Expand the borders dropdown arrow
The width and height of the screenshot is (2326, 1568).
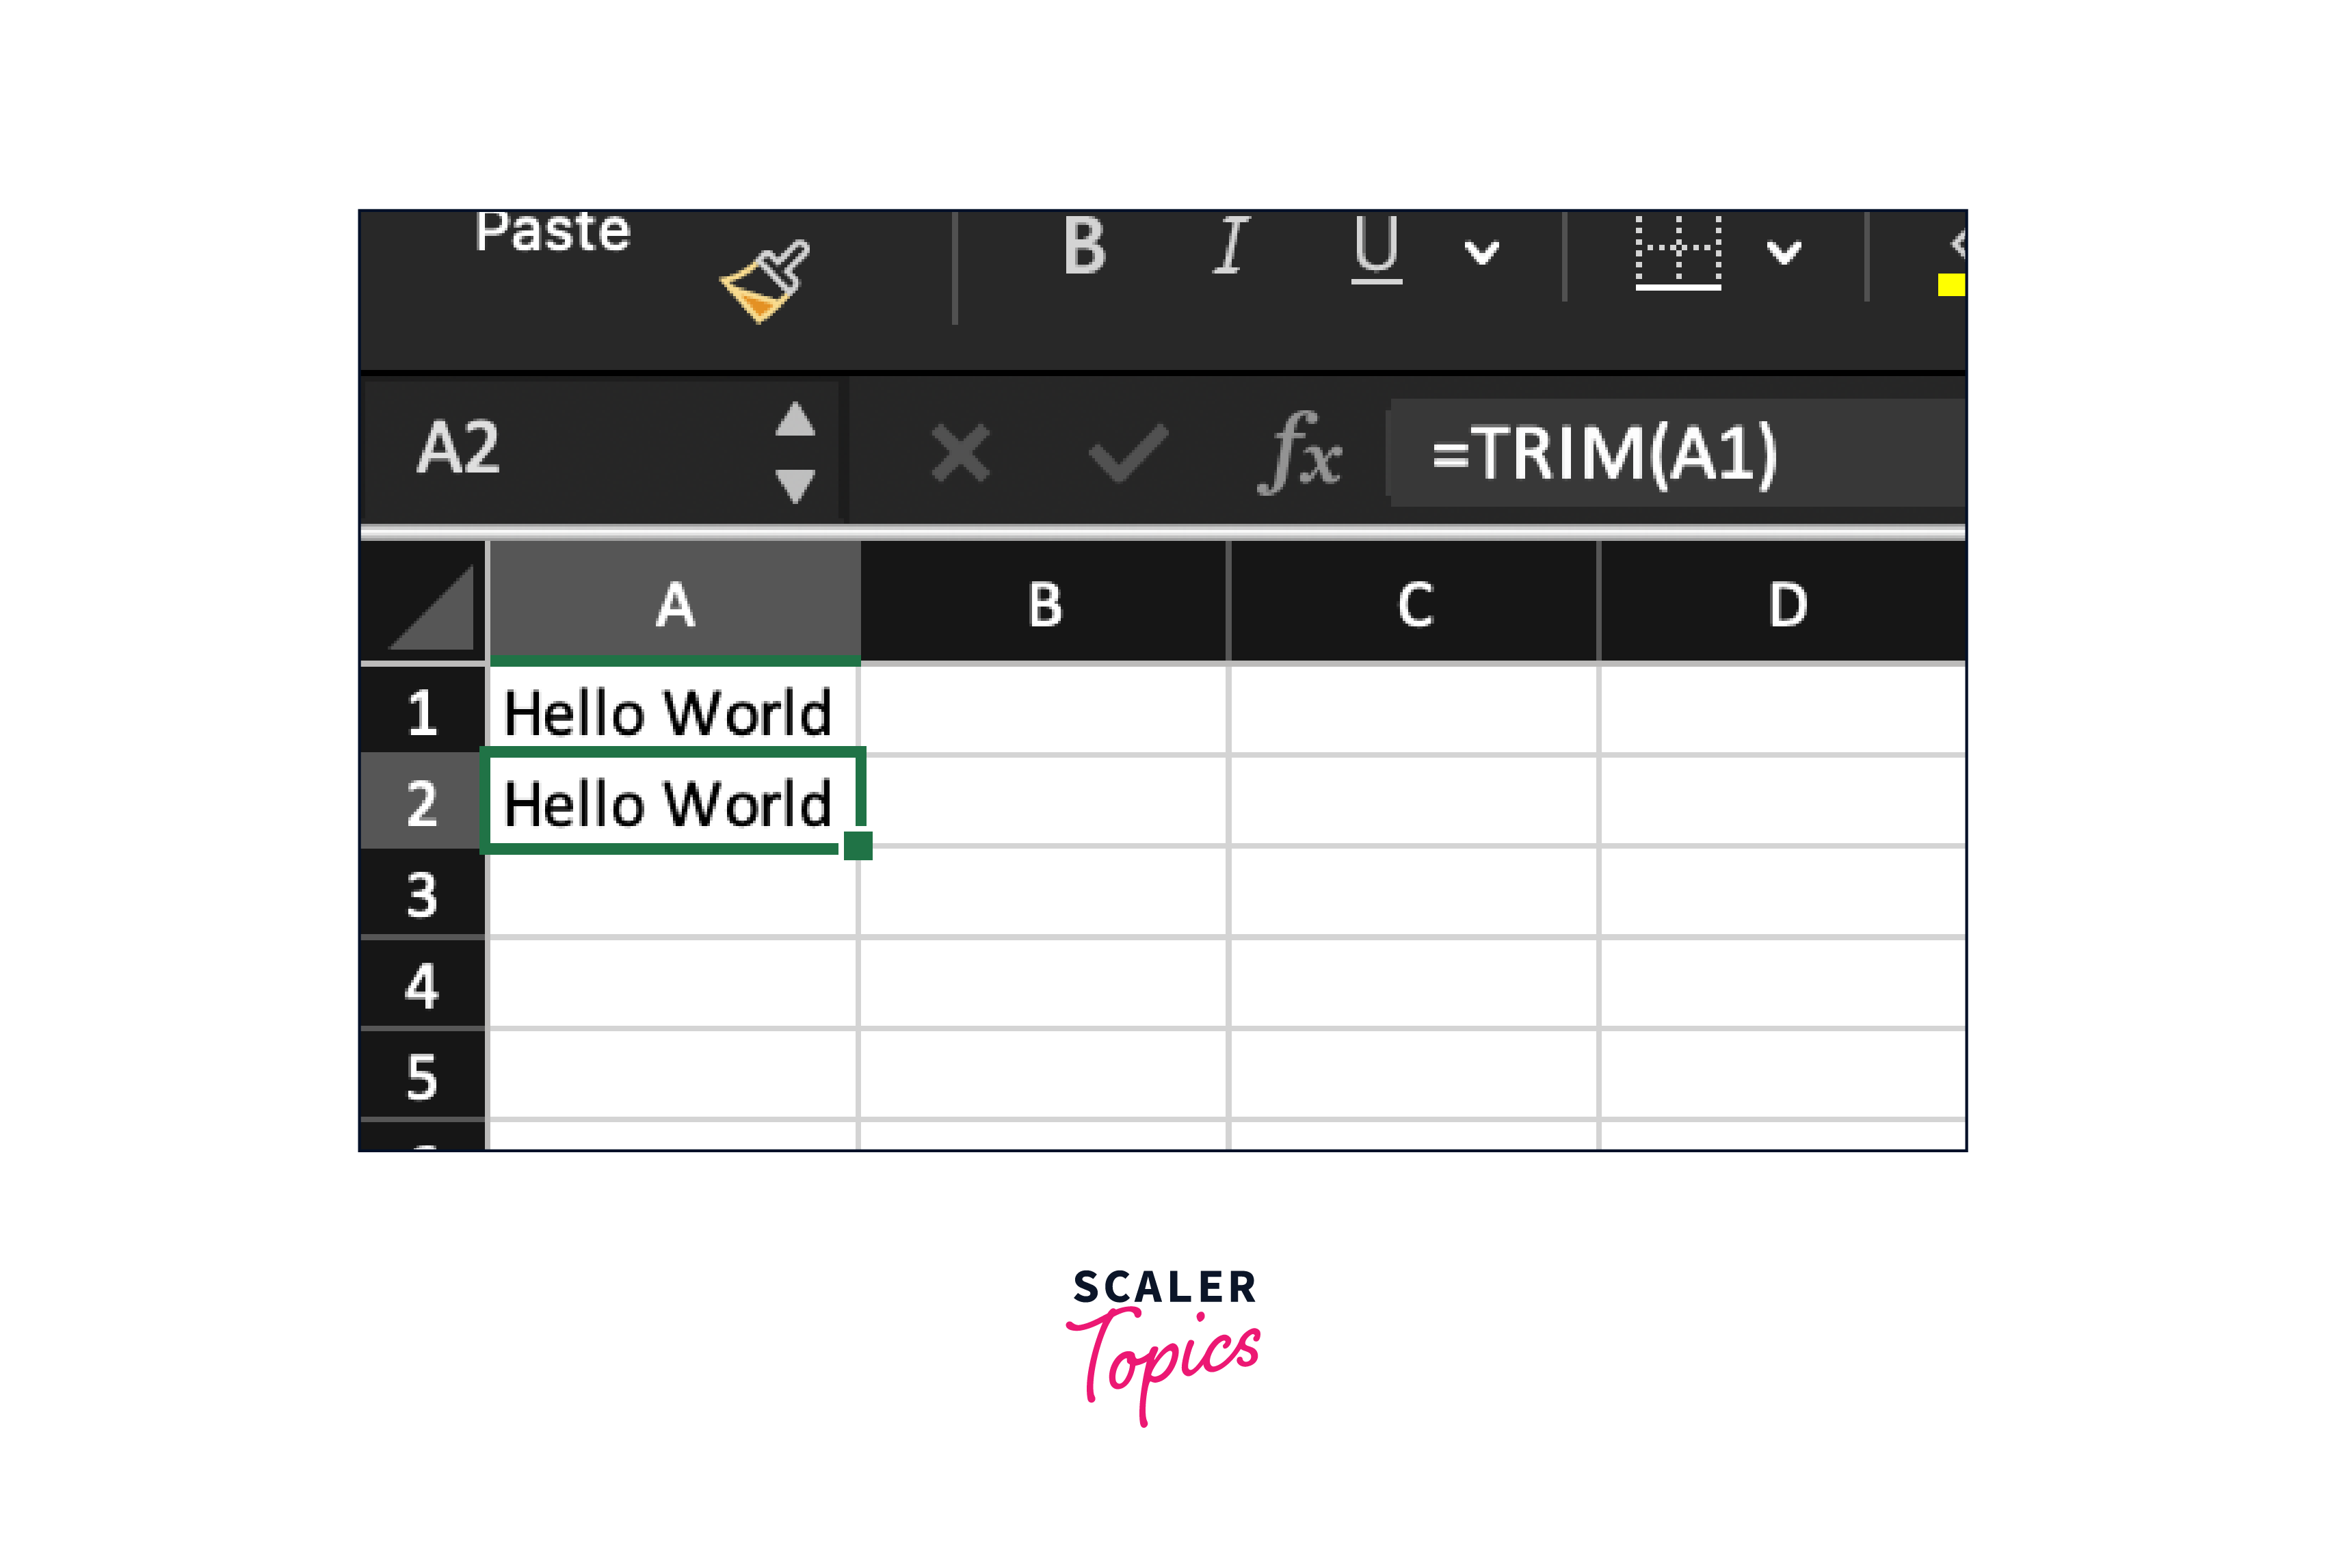click(x=1784, y=252)
